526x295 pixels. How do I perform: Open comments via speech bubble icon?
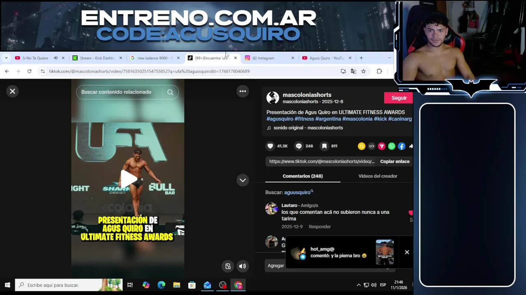(299, 146)
